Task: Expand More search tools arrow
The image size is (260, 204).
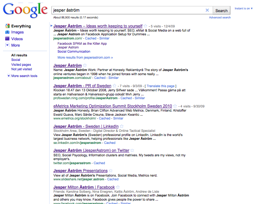Action: pyautogui.click(x=9, y=76)
